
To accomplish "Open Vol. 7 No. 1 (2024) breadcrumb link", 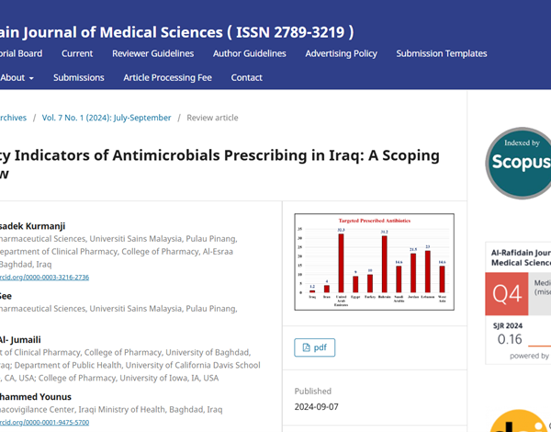I will click(x=107, y=118).
